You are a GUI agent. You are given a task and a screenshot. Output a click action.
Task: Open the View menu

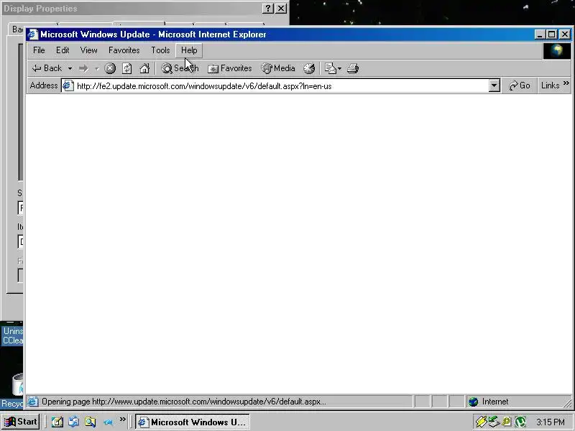click(x=88, y=50)
